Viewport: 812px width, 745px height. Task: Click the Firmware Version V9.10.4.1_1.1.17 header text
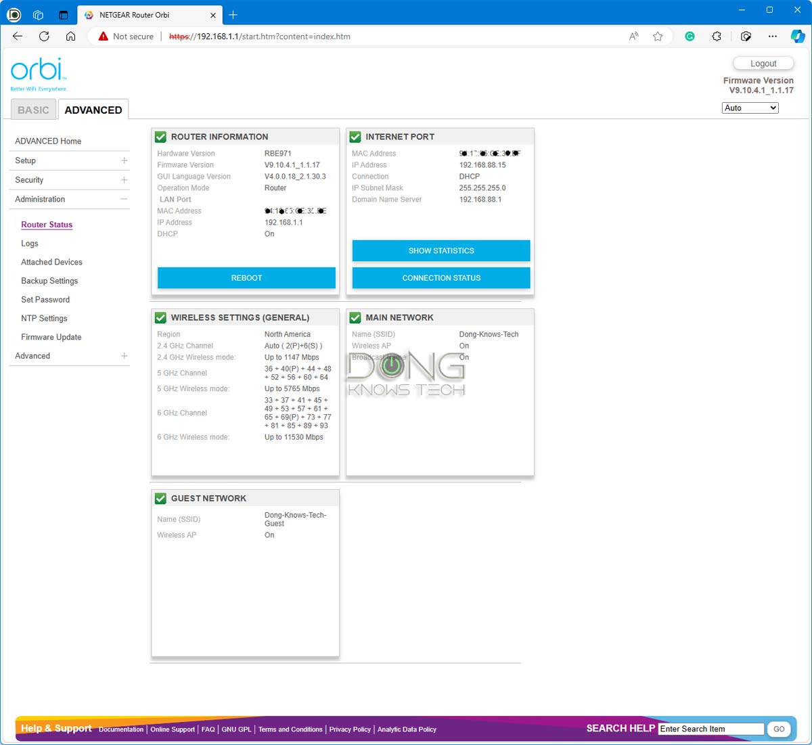tap(759, 85)
